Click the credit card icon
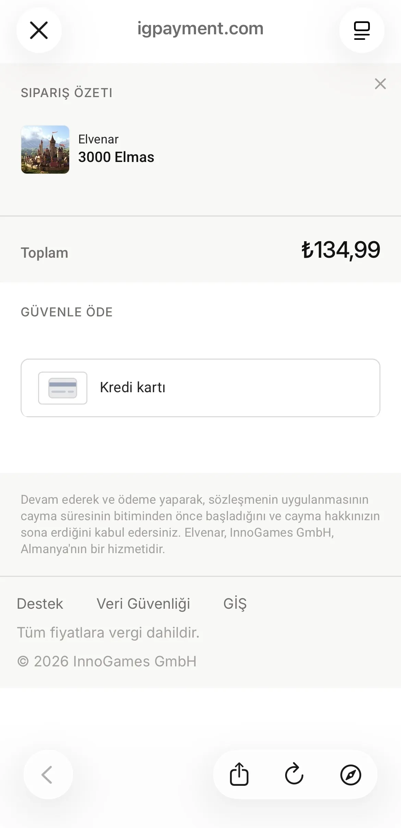The height and width of the screenshot is (828, 401). pos(63,388)
